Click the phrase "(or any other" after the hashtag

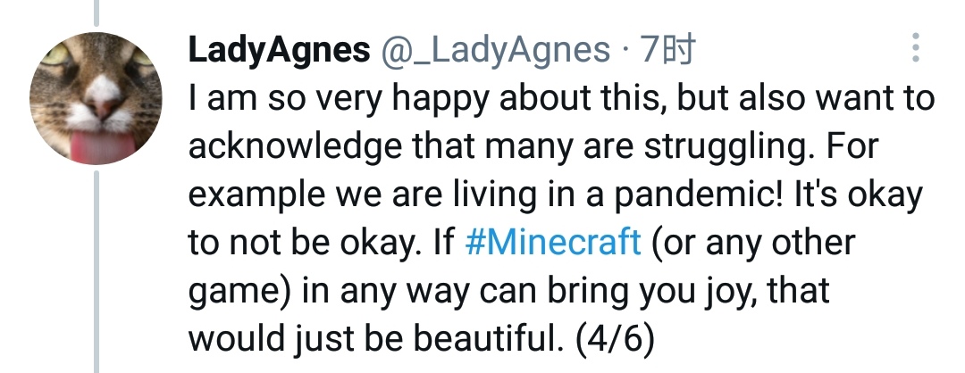click(752, 242)
